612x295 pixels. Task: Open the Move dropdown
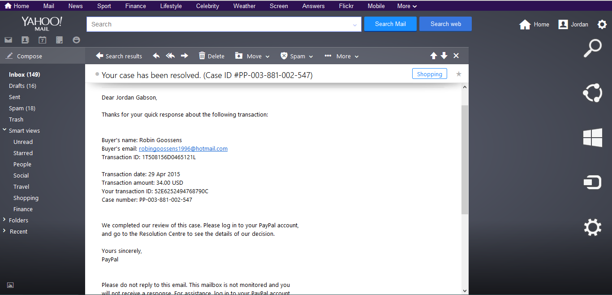pyautogui.click(x=252, y=56)
